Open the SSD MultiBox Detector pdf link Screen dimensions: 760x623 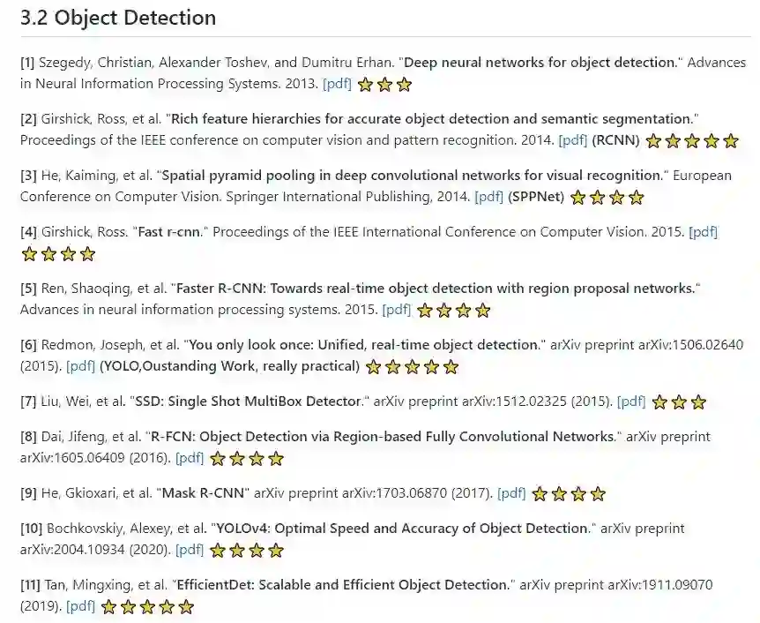coord(631,401)
